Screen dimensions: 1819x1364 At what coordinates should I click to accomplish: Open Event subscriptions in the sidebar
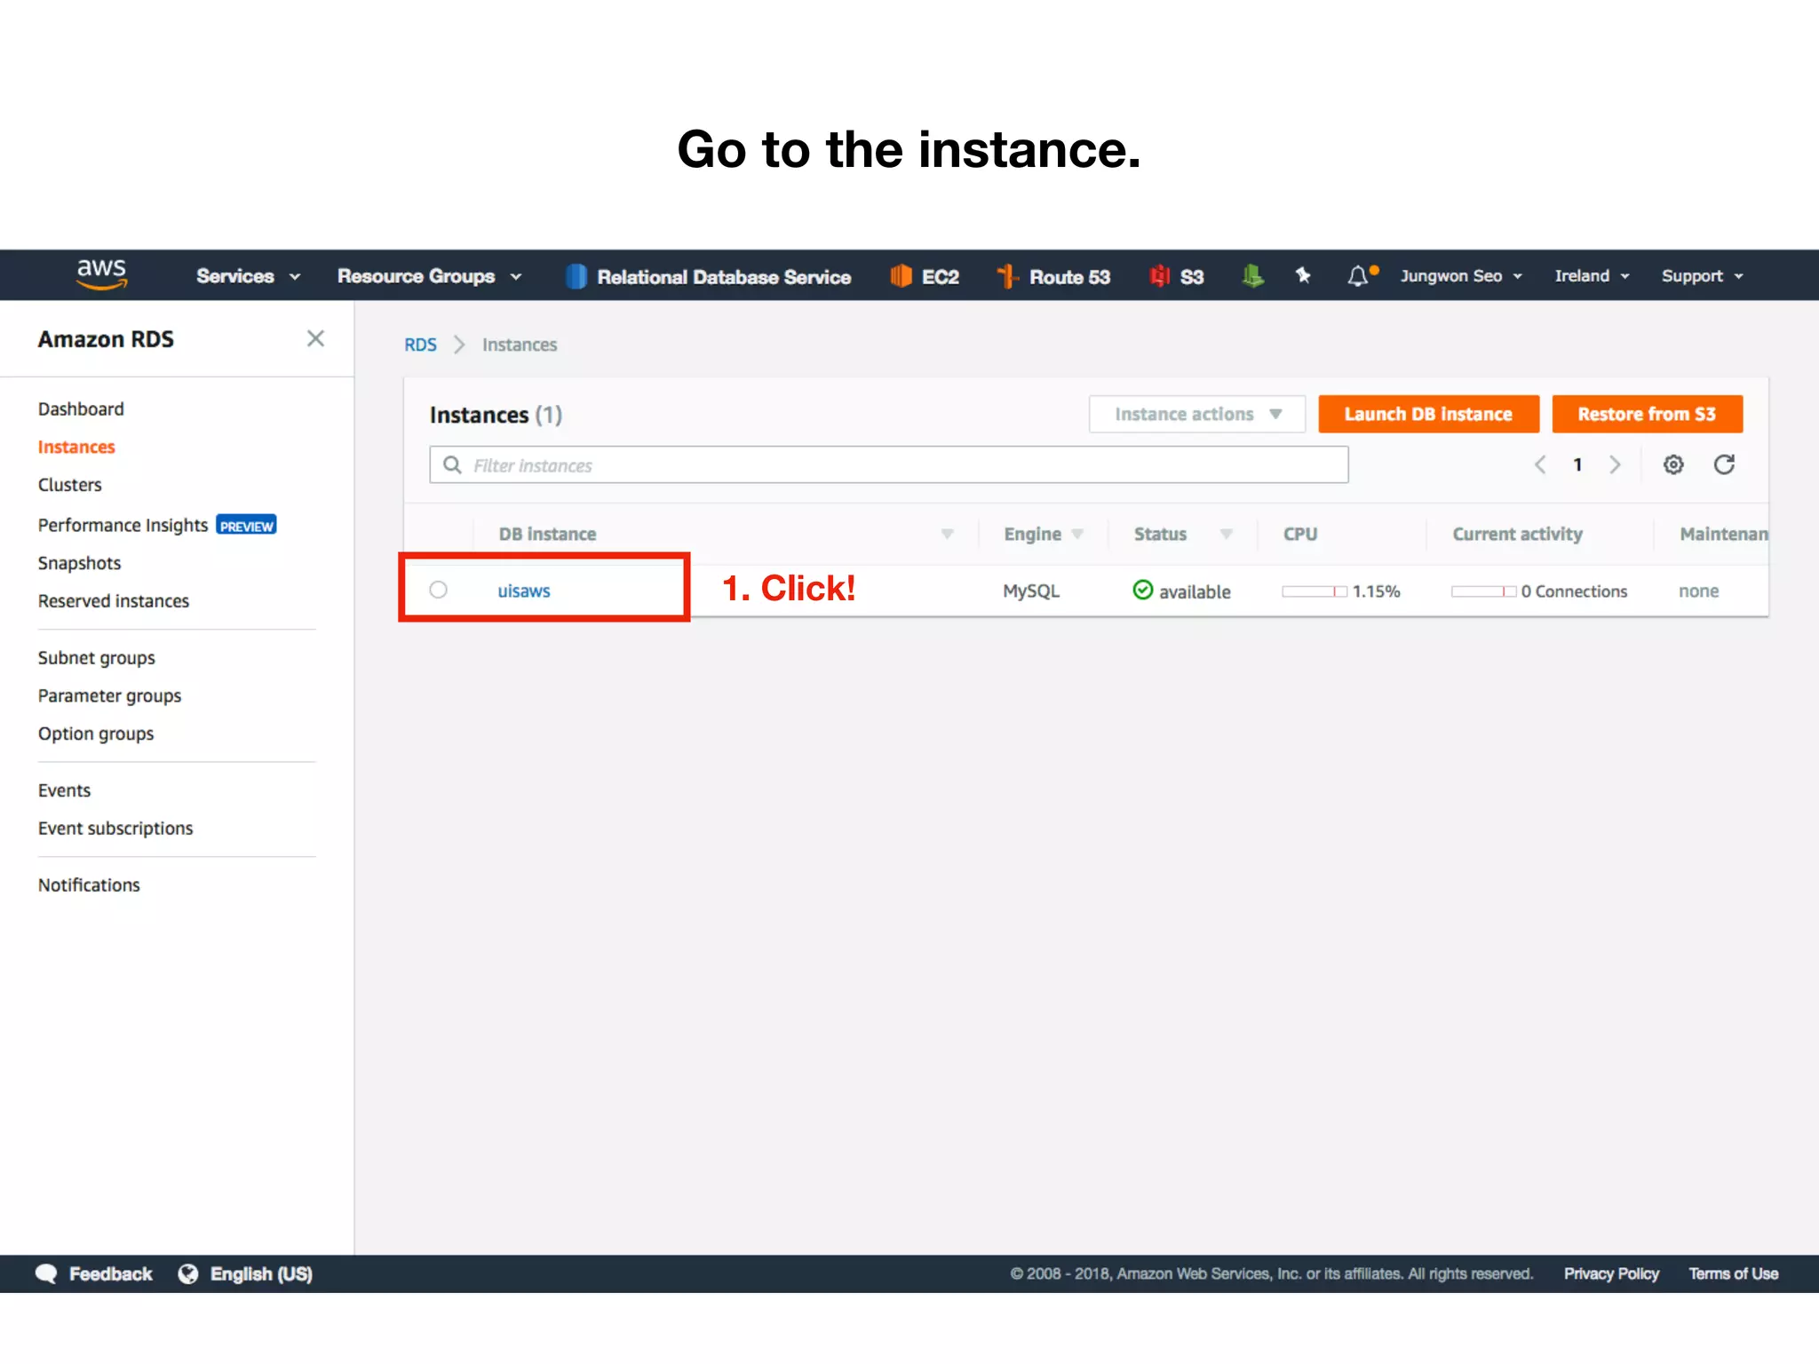115,829
